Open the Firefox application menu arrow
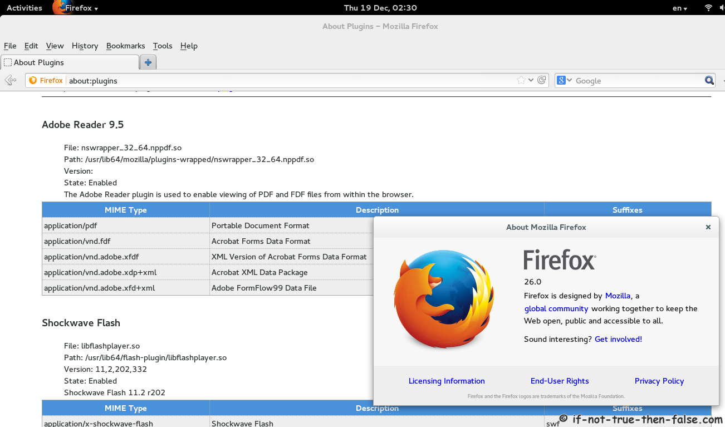 [x=96, y=9]
